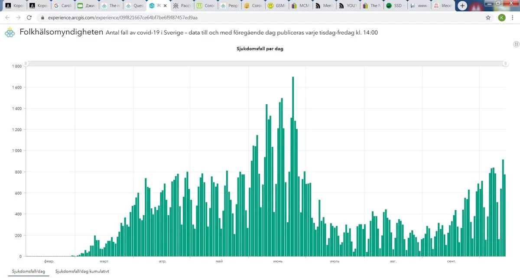Click the март month label
The width and height of the screenshot is (520, 280).
pyautogui.click(x=104, y=261)
